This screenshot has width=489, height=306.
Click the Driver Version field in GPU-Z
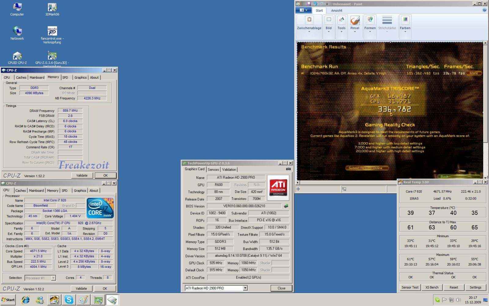(x=248, y=256)
